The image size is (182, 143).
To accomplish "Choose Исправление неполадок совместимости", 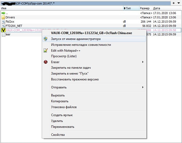I will coord(94,45).
